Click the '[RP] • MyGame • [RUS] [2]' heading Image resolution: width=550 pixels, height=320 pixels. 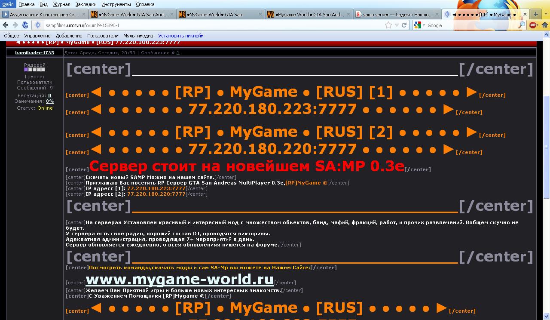coord(284,132)
